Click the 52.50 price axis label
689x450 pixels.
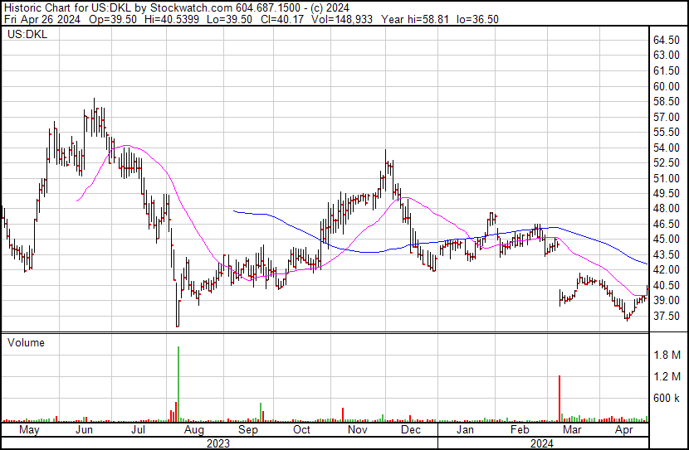coord(667,162)
